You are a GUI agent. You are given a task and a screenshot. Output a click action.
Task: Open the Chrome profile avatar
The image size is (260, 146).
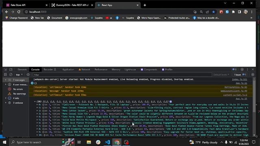[x=245, y=12]
